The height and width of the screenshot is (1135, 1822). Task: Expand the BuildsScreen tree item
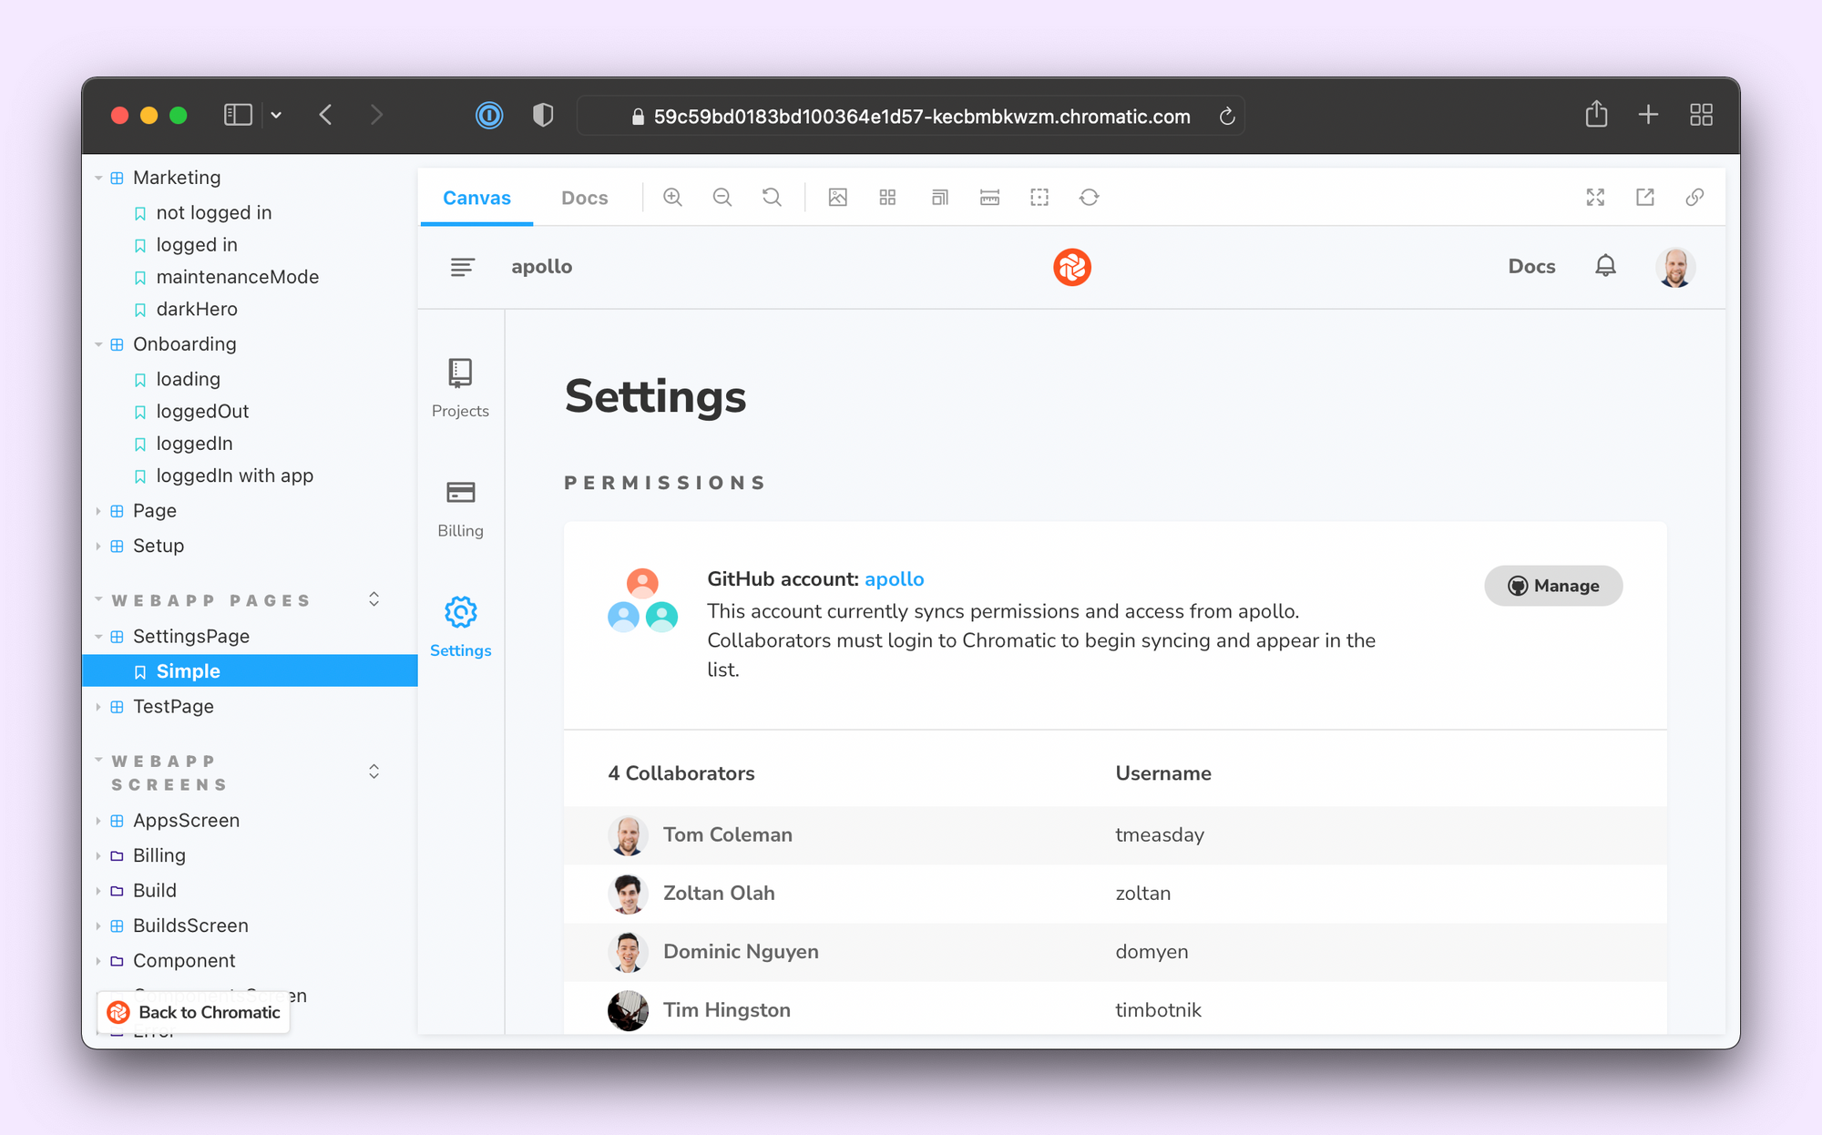(98, 925)
